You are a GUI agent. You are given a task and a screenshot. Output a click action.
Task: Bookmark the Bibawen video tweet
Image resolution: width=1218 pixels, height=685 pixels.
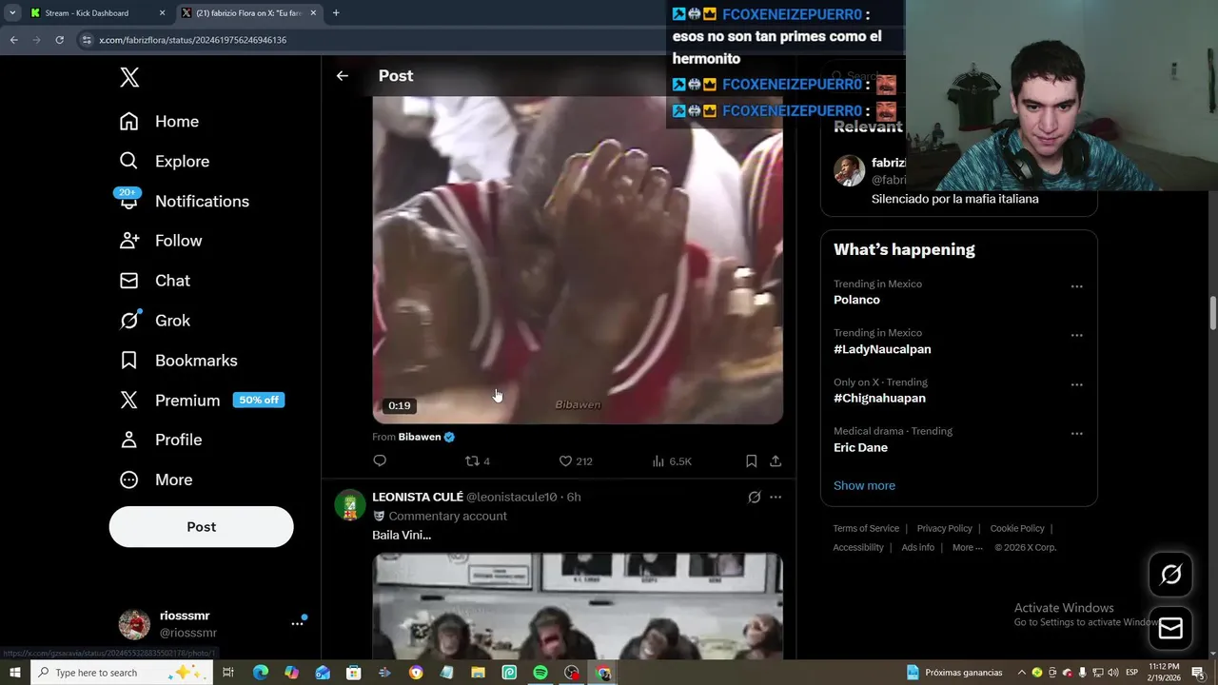click(751, 461)
